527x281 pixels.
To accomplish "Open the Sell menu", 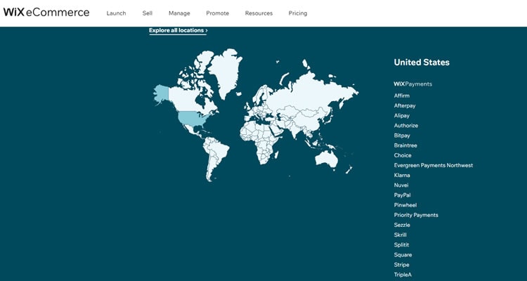I will coord(148,13).
